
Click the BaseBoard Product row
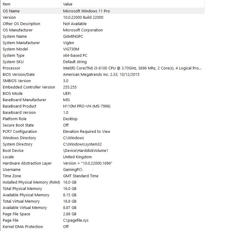point(19,106)
